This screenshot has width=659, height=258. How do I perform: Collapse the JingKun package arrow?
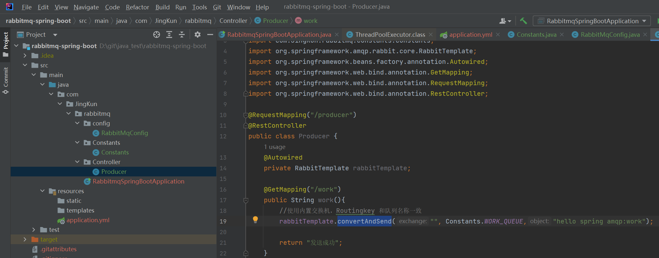click(x=60, y=104)
